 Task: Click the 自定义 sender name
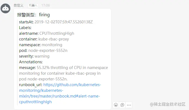(x=18, y=5)
